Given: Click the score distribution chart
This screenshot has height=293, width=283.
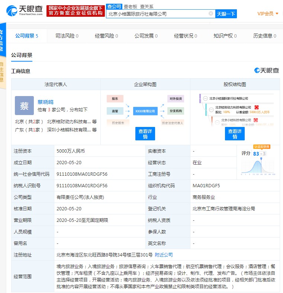Looking at the screenshot, I should click(258, 167).
